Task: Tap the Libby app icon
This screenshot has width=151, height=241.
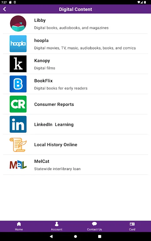Action: (18, 24)
